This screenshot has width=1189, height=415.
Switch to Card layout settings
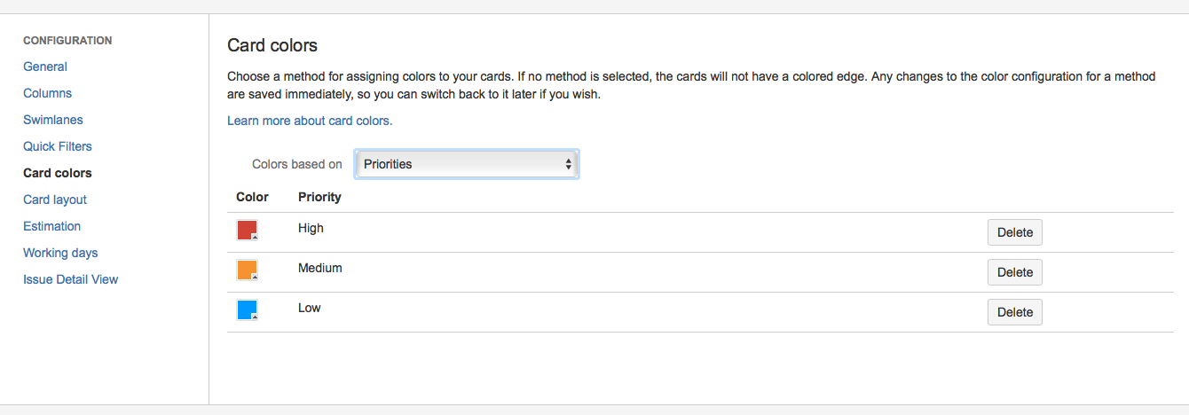(x=55, y=200)
